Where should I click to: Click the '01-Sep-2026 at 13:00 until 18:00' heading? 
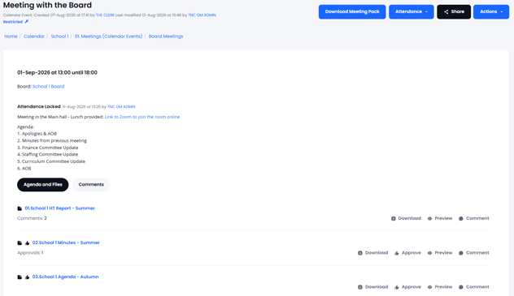point(58,72)
